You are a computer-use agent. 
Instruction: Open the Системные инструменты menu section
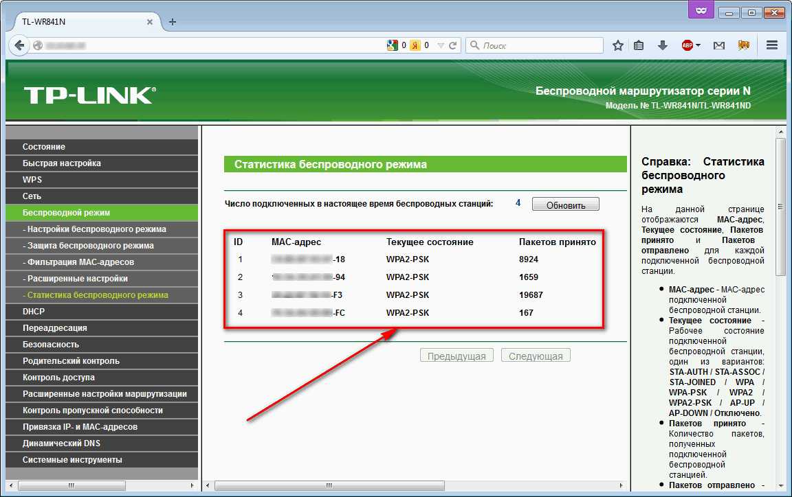click(72, 460)
